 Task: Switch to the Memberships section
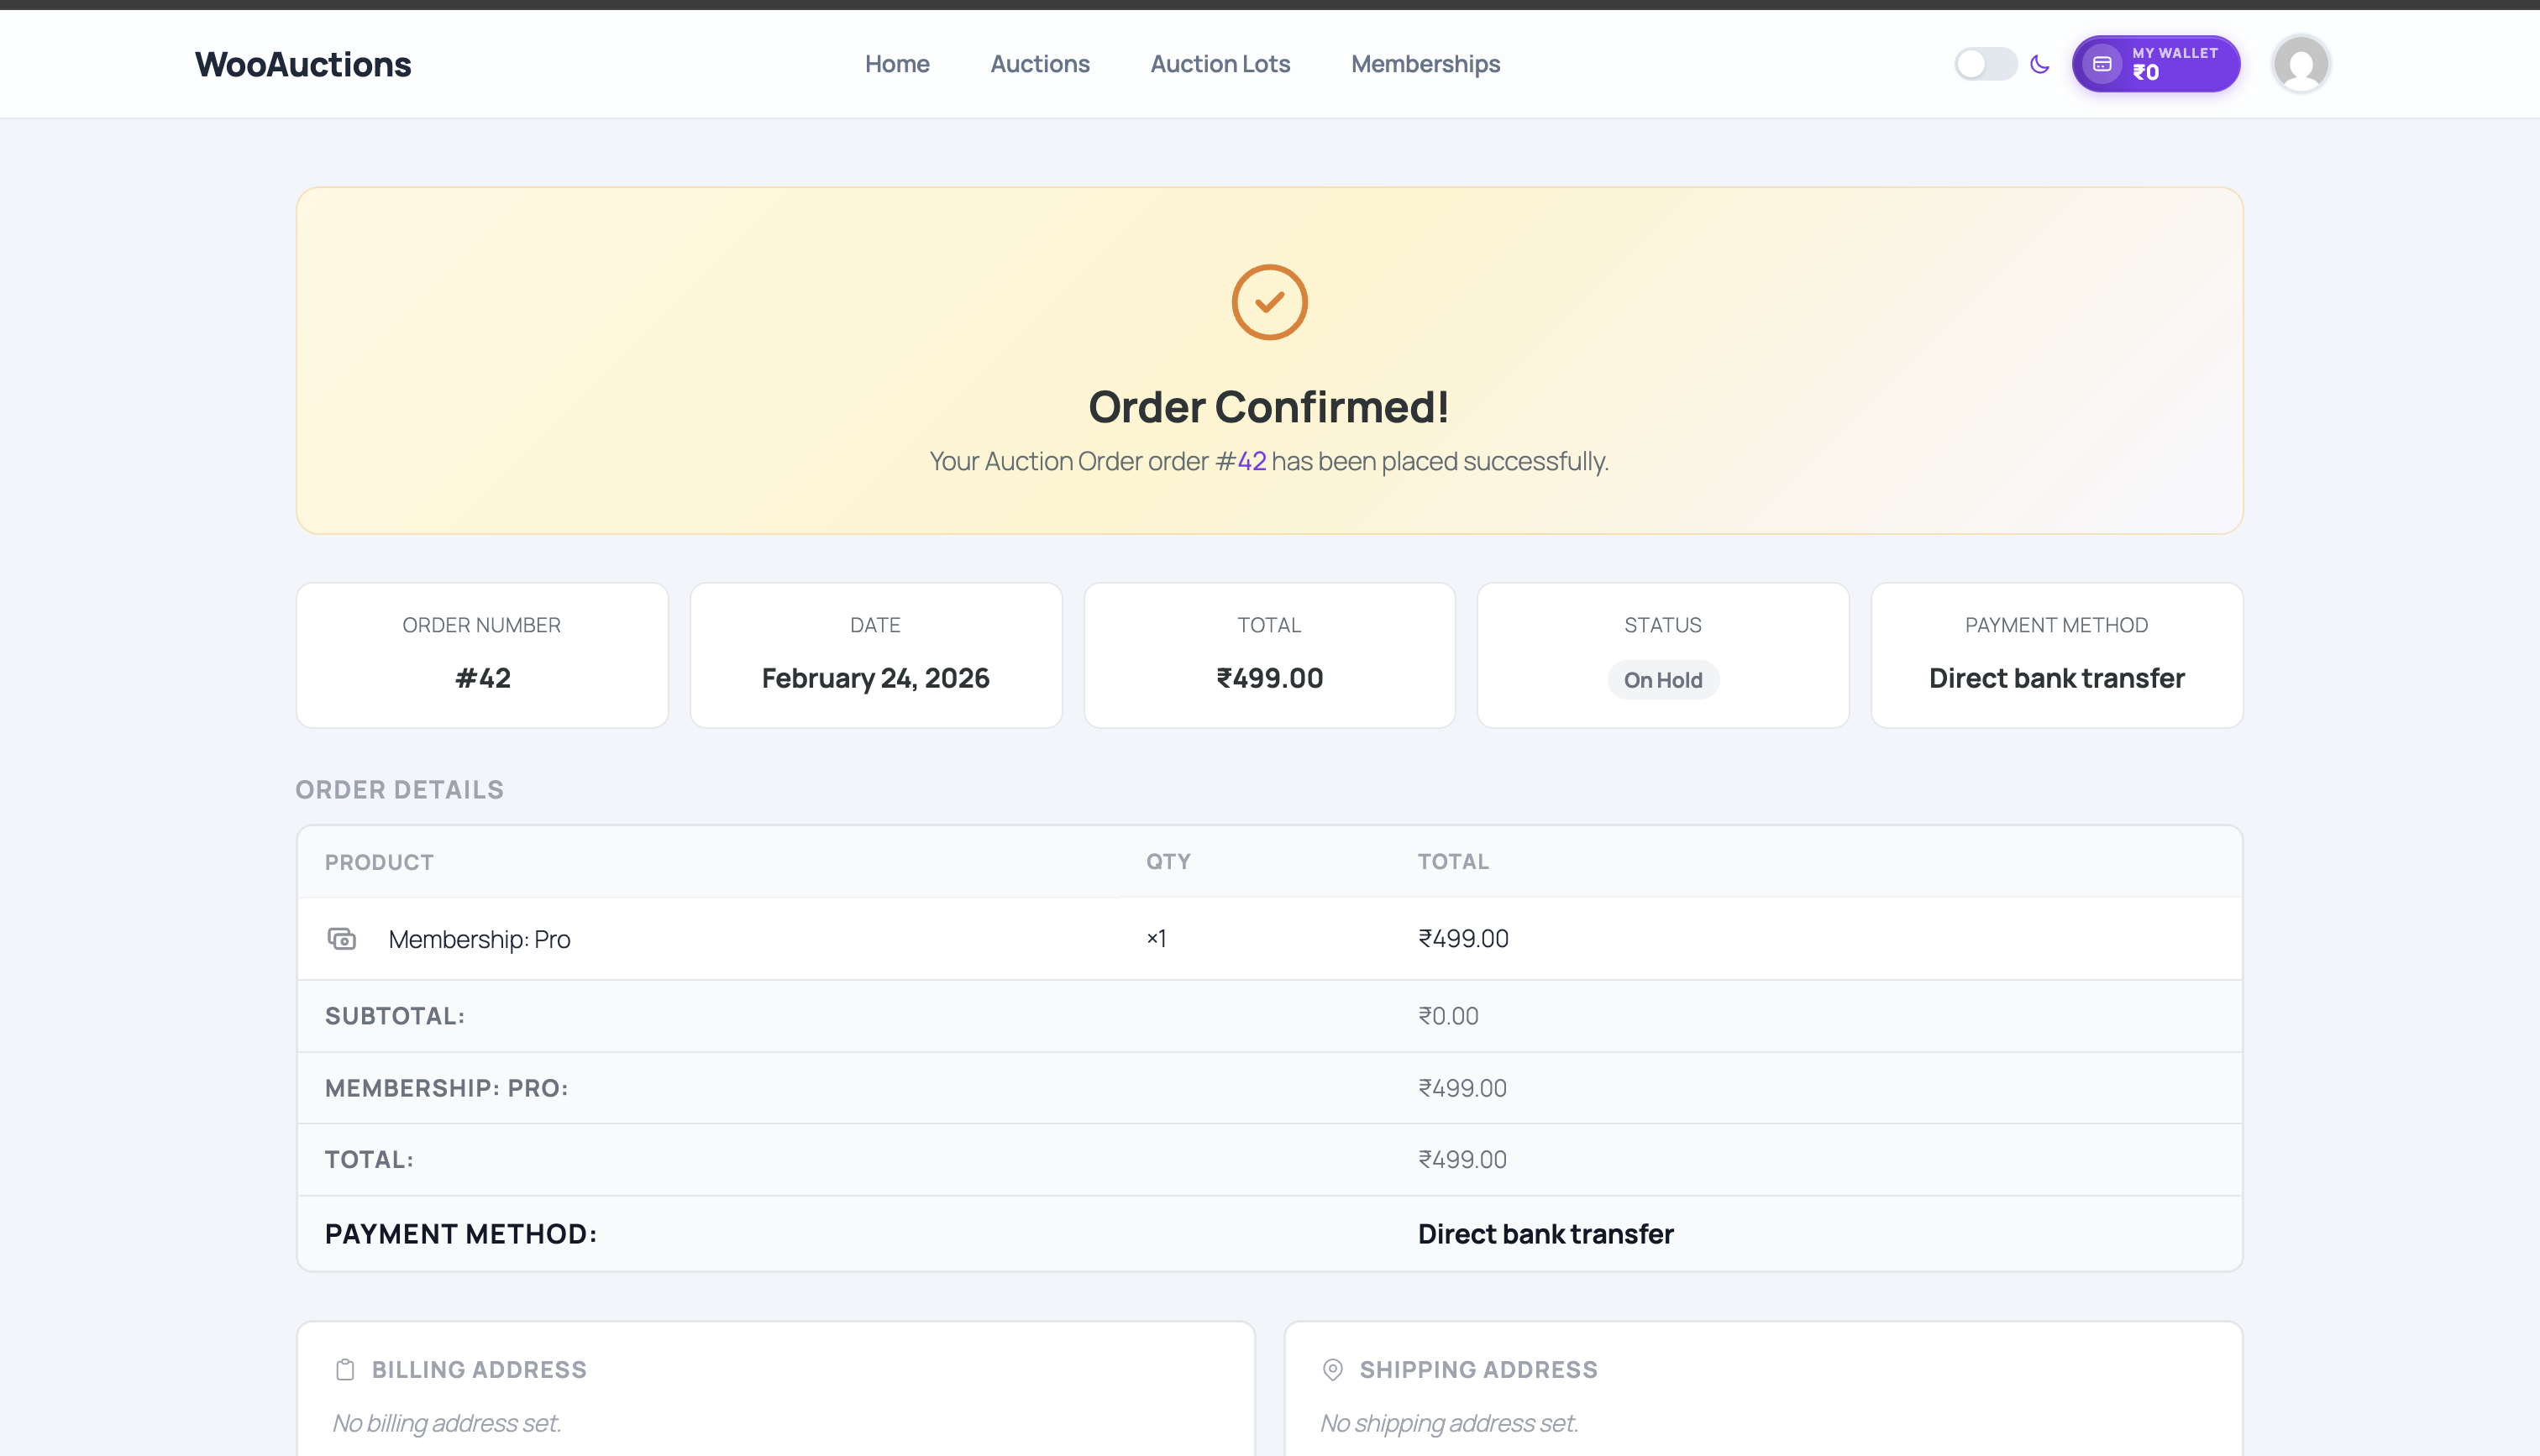1425,63
